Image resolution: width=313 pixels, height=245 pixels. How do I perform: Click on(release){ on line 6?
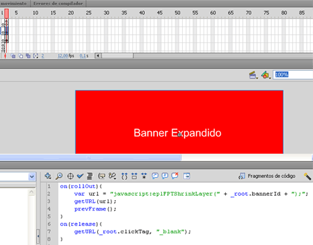81,224
